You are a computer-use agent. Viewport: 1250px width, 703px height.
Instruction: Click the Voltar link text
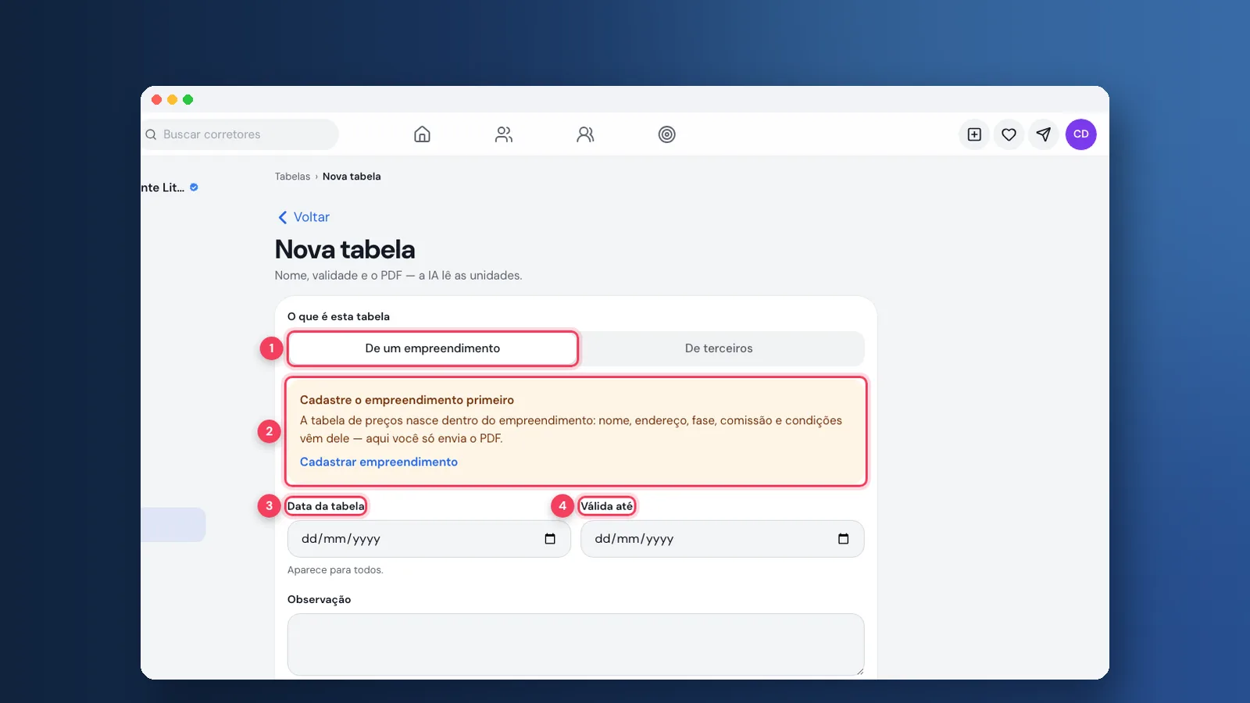pyautogui.click(x=312, y=217)
